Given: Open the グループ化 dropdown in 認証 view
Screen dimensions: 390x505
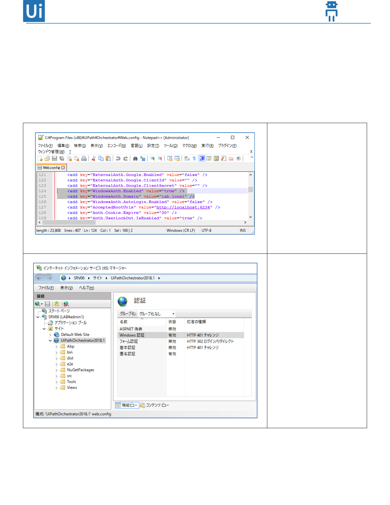Looking at the screenshot, I should [157, 314].
